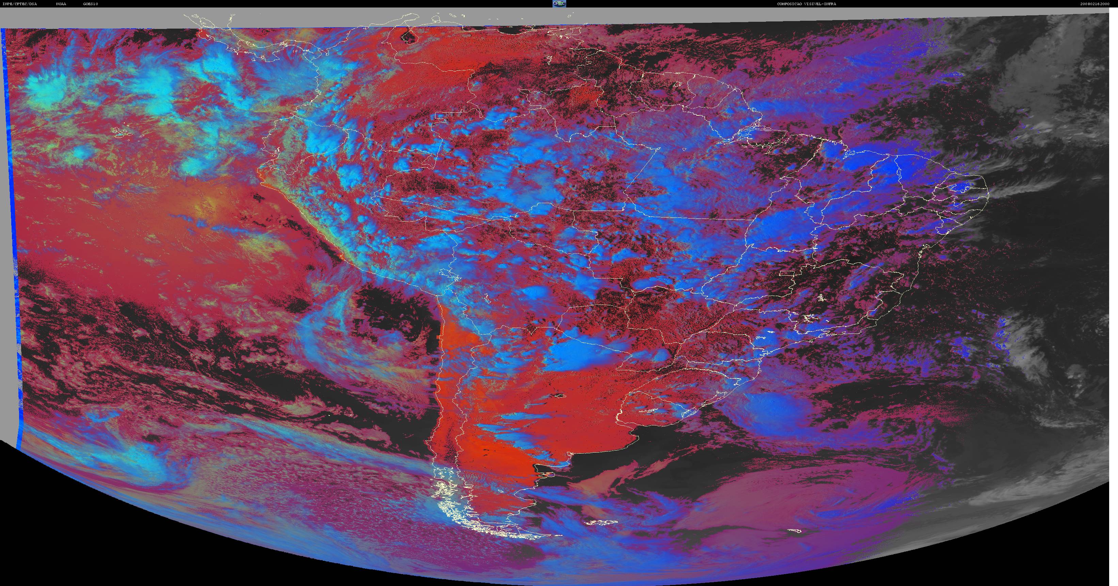Click the Lake Titicaca outline

[446, 274]
